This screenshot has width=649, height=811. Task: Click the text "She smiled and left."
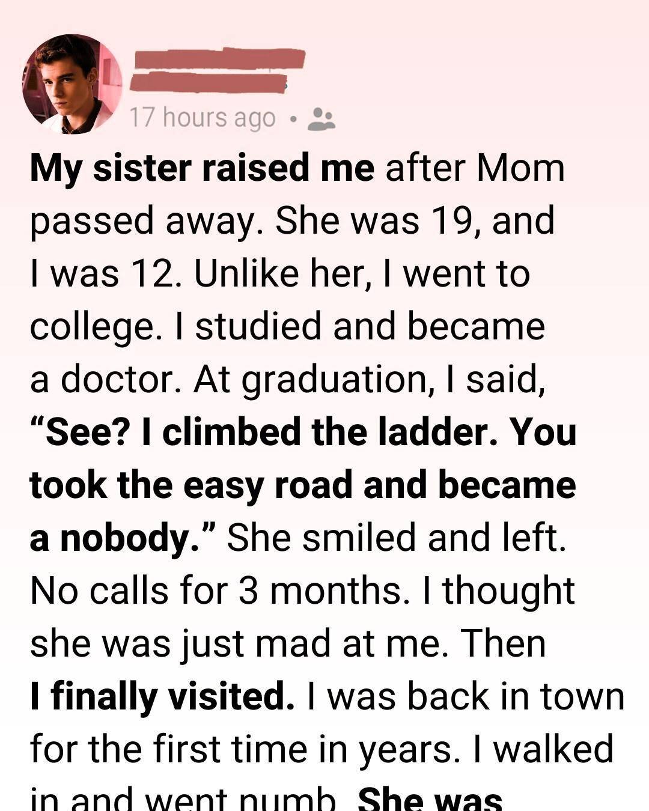397,538
